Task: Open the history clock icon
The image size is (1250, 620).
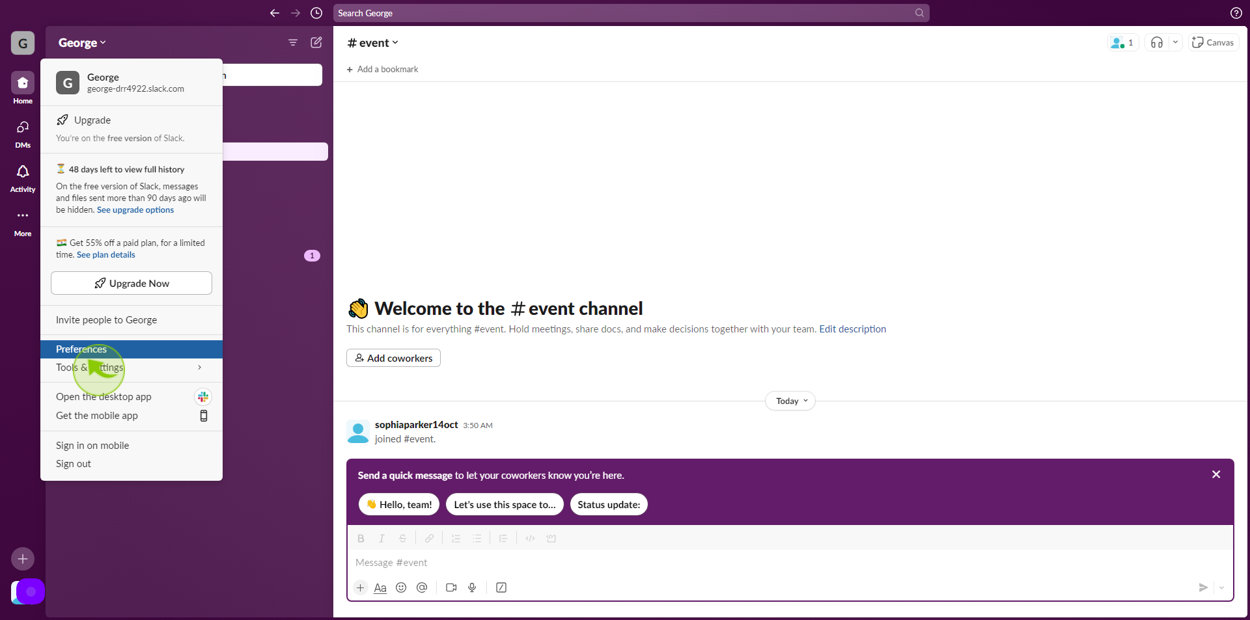Action: tap(316, 13)
